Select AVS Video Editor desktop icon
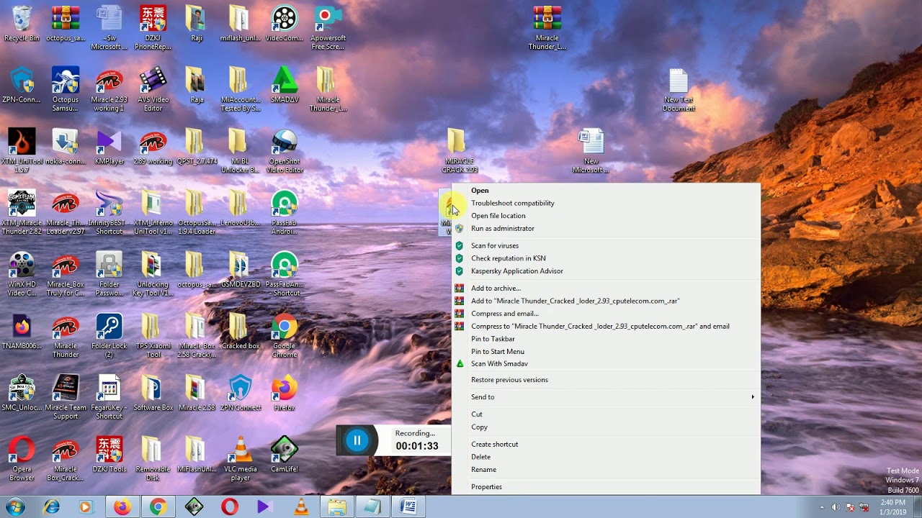This screenshot has width=922, height=518. pos(152,89)
